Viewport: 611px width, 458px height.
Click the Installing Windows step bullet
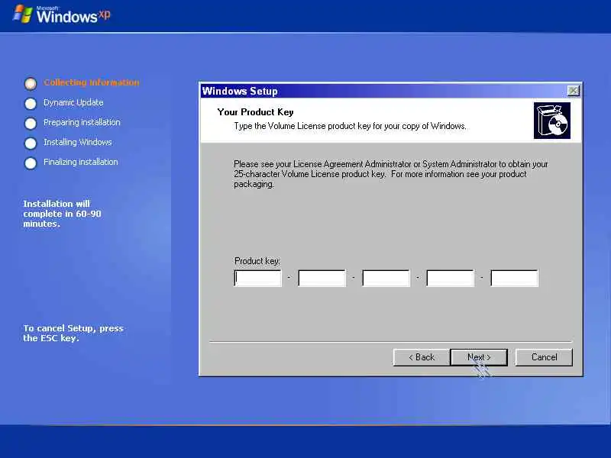click(31, 144)
